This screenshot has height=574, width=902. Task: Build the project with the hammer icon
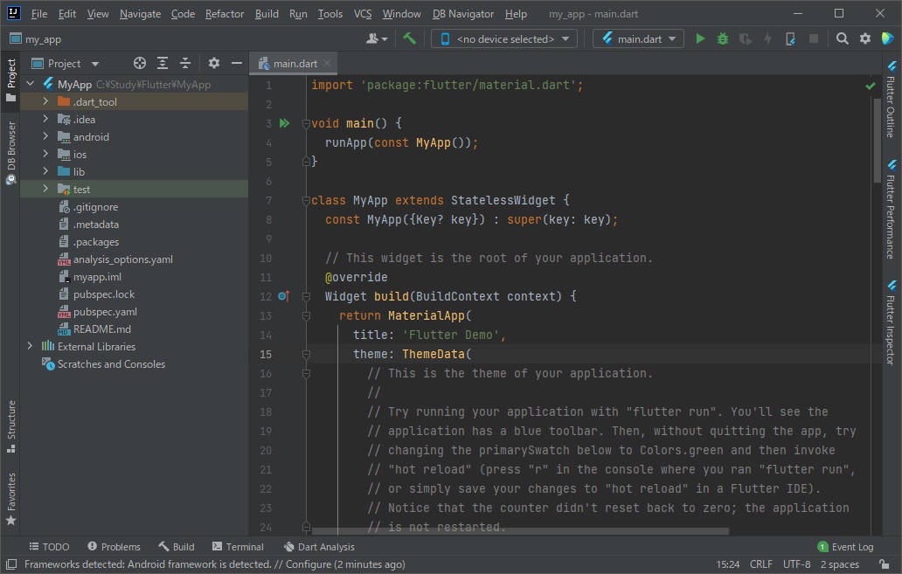pyautogui.click(x=409, y=38)
